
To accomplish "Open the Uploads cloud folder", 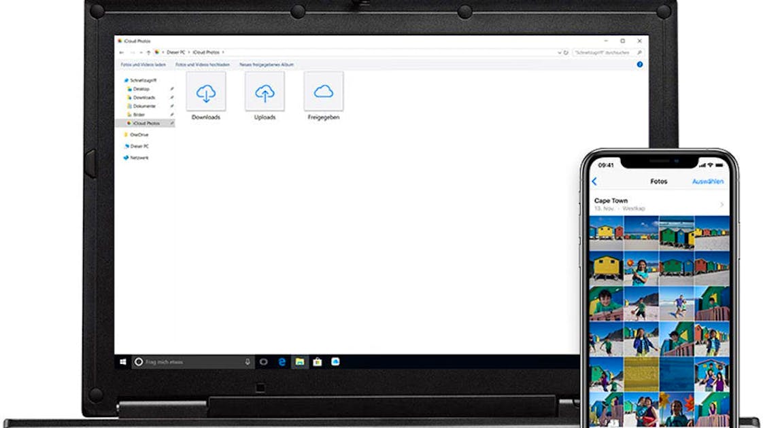I will 265,93.
